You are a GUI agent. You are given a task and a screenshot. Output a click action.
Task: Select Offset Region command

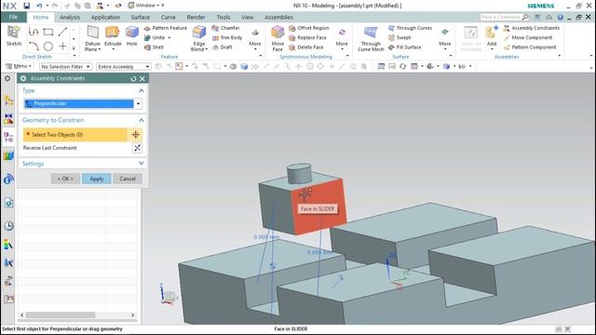(308, 28)
